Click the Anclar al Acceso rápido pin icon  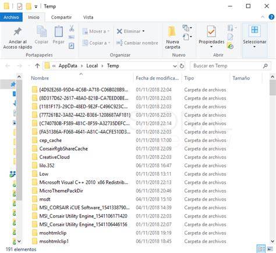pyautogui.click(x=17, y=31)
